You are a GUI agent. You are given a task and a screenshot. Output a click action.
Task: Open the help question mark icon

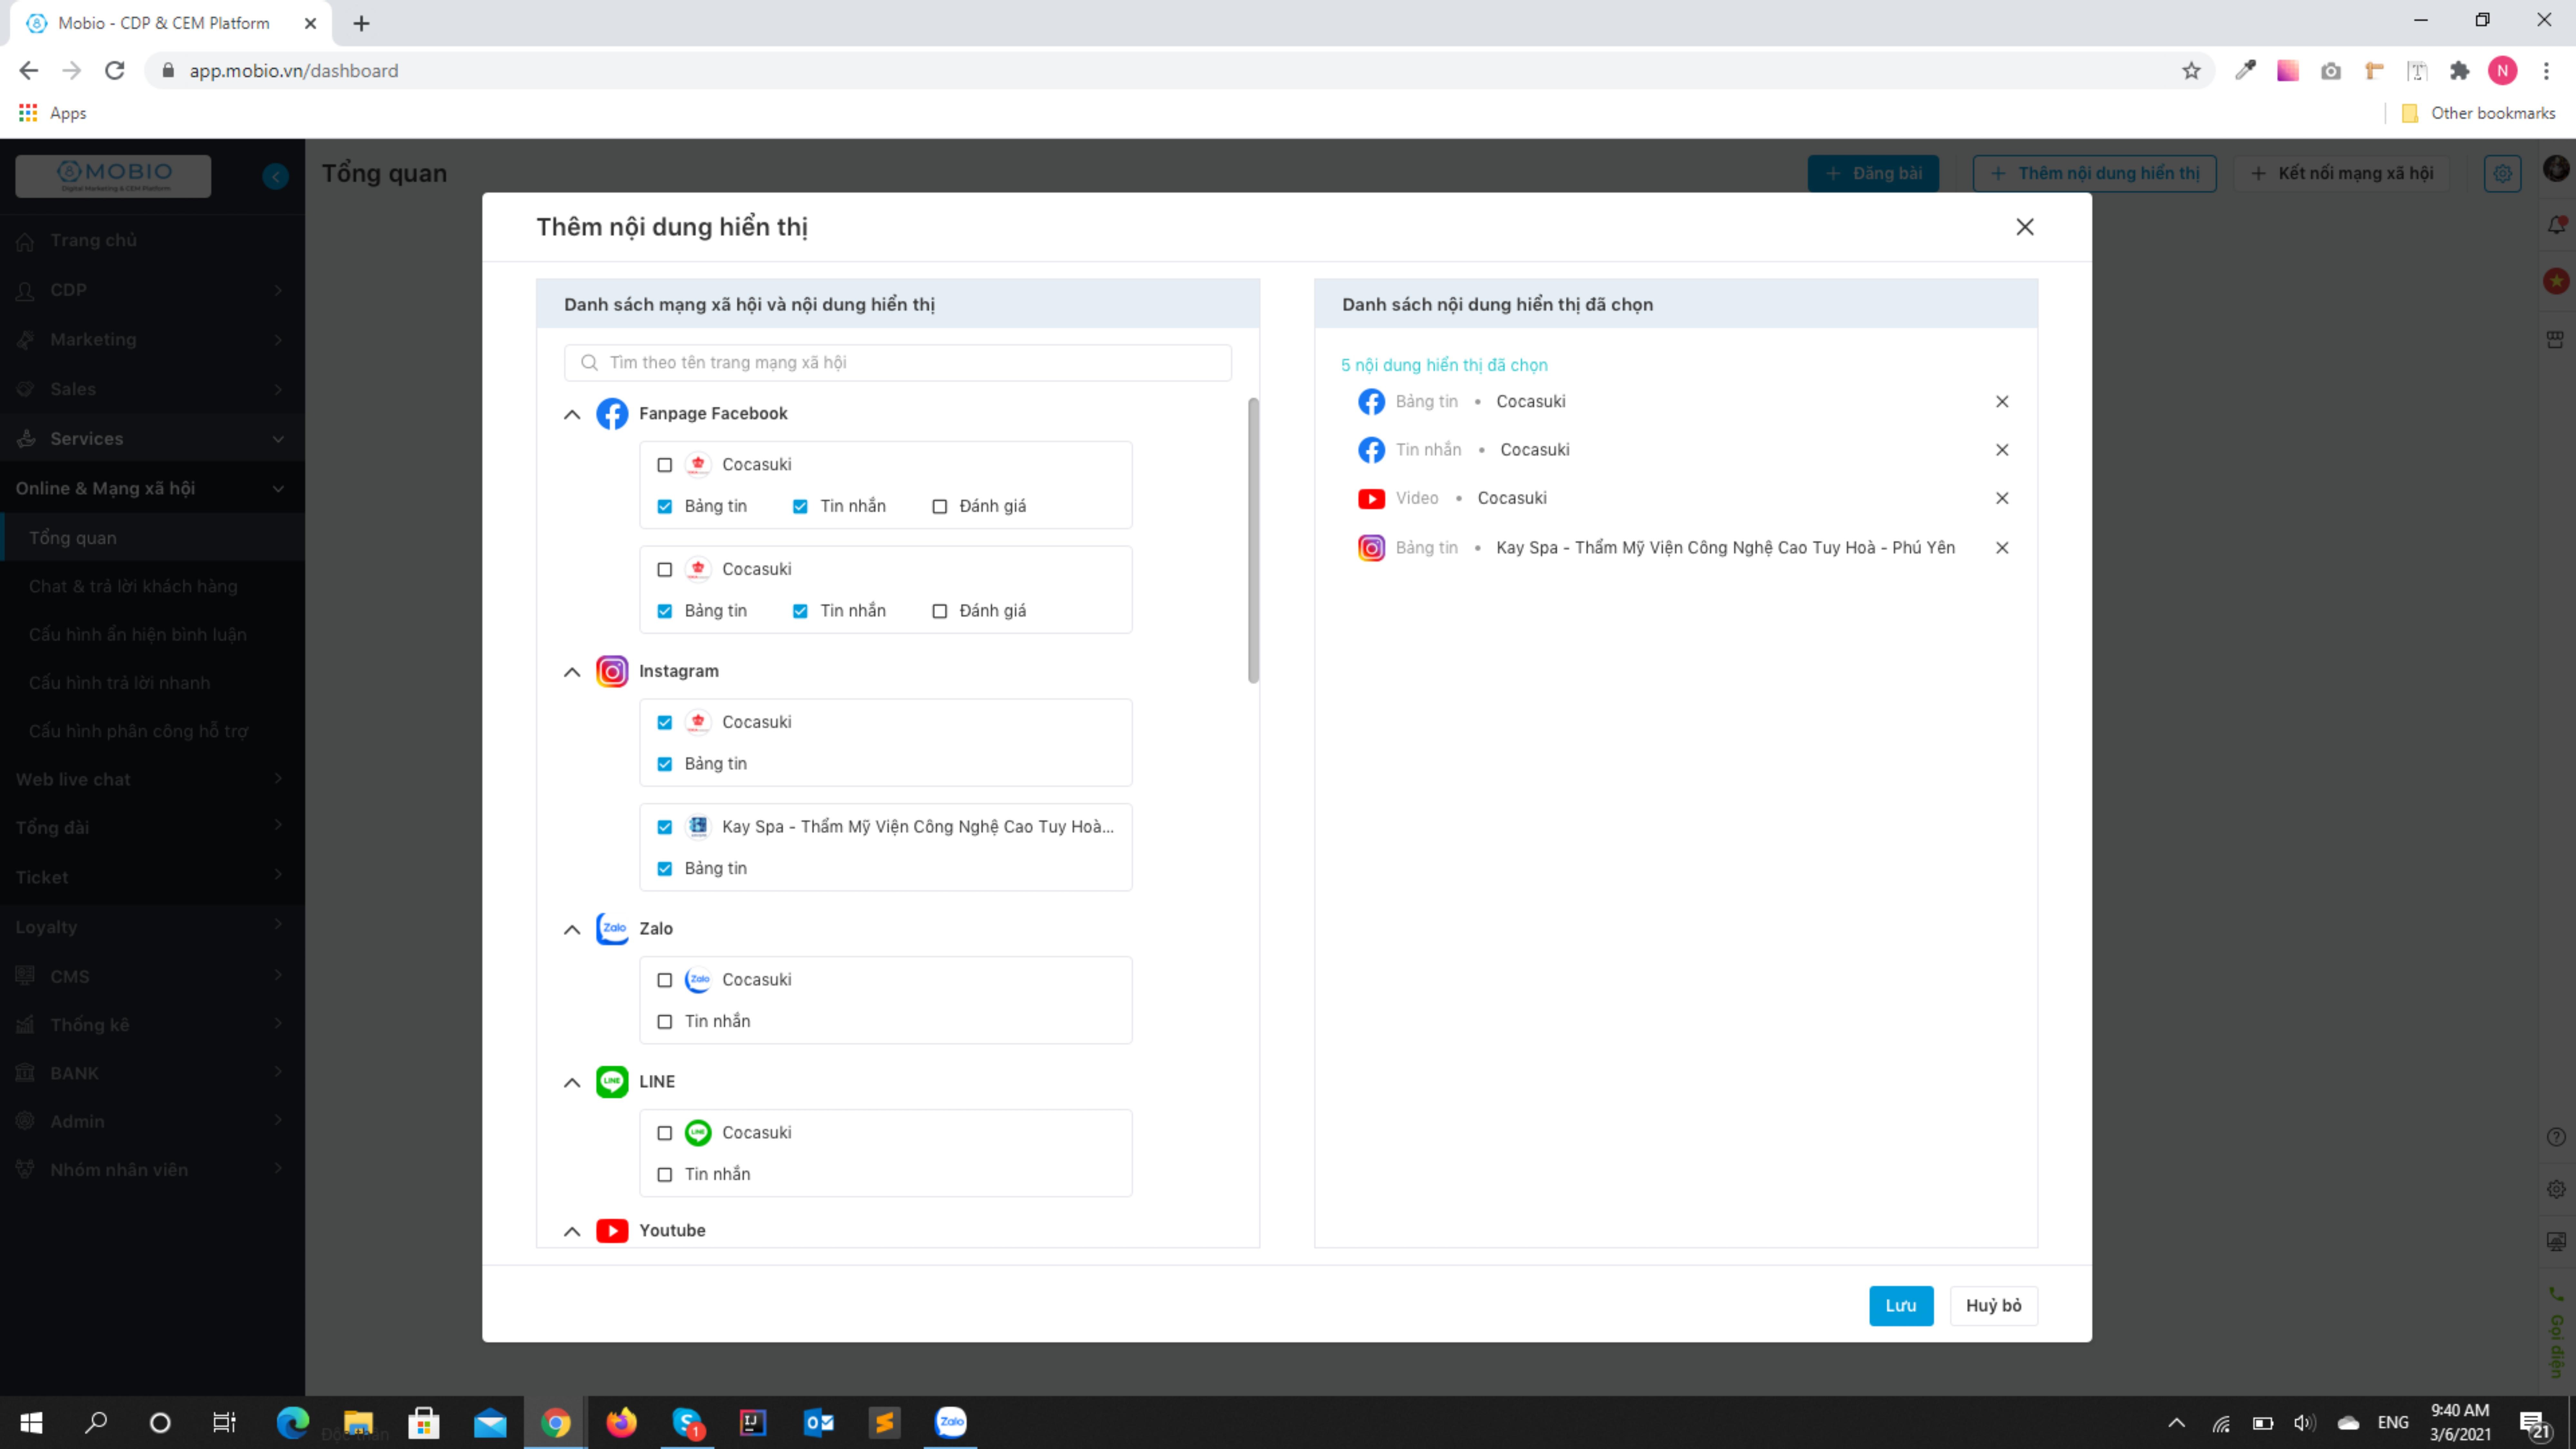click(2556, 1137)
